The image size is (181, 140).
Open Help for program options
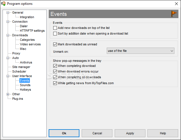tap(163, 133)
